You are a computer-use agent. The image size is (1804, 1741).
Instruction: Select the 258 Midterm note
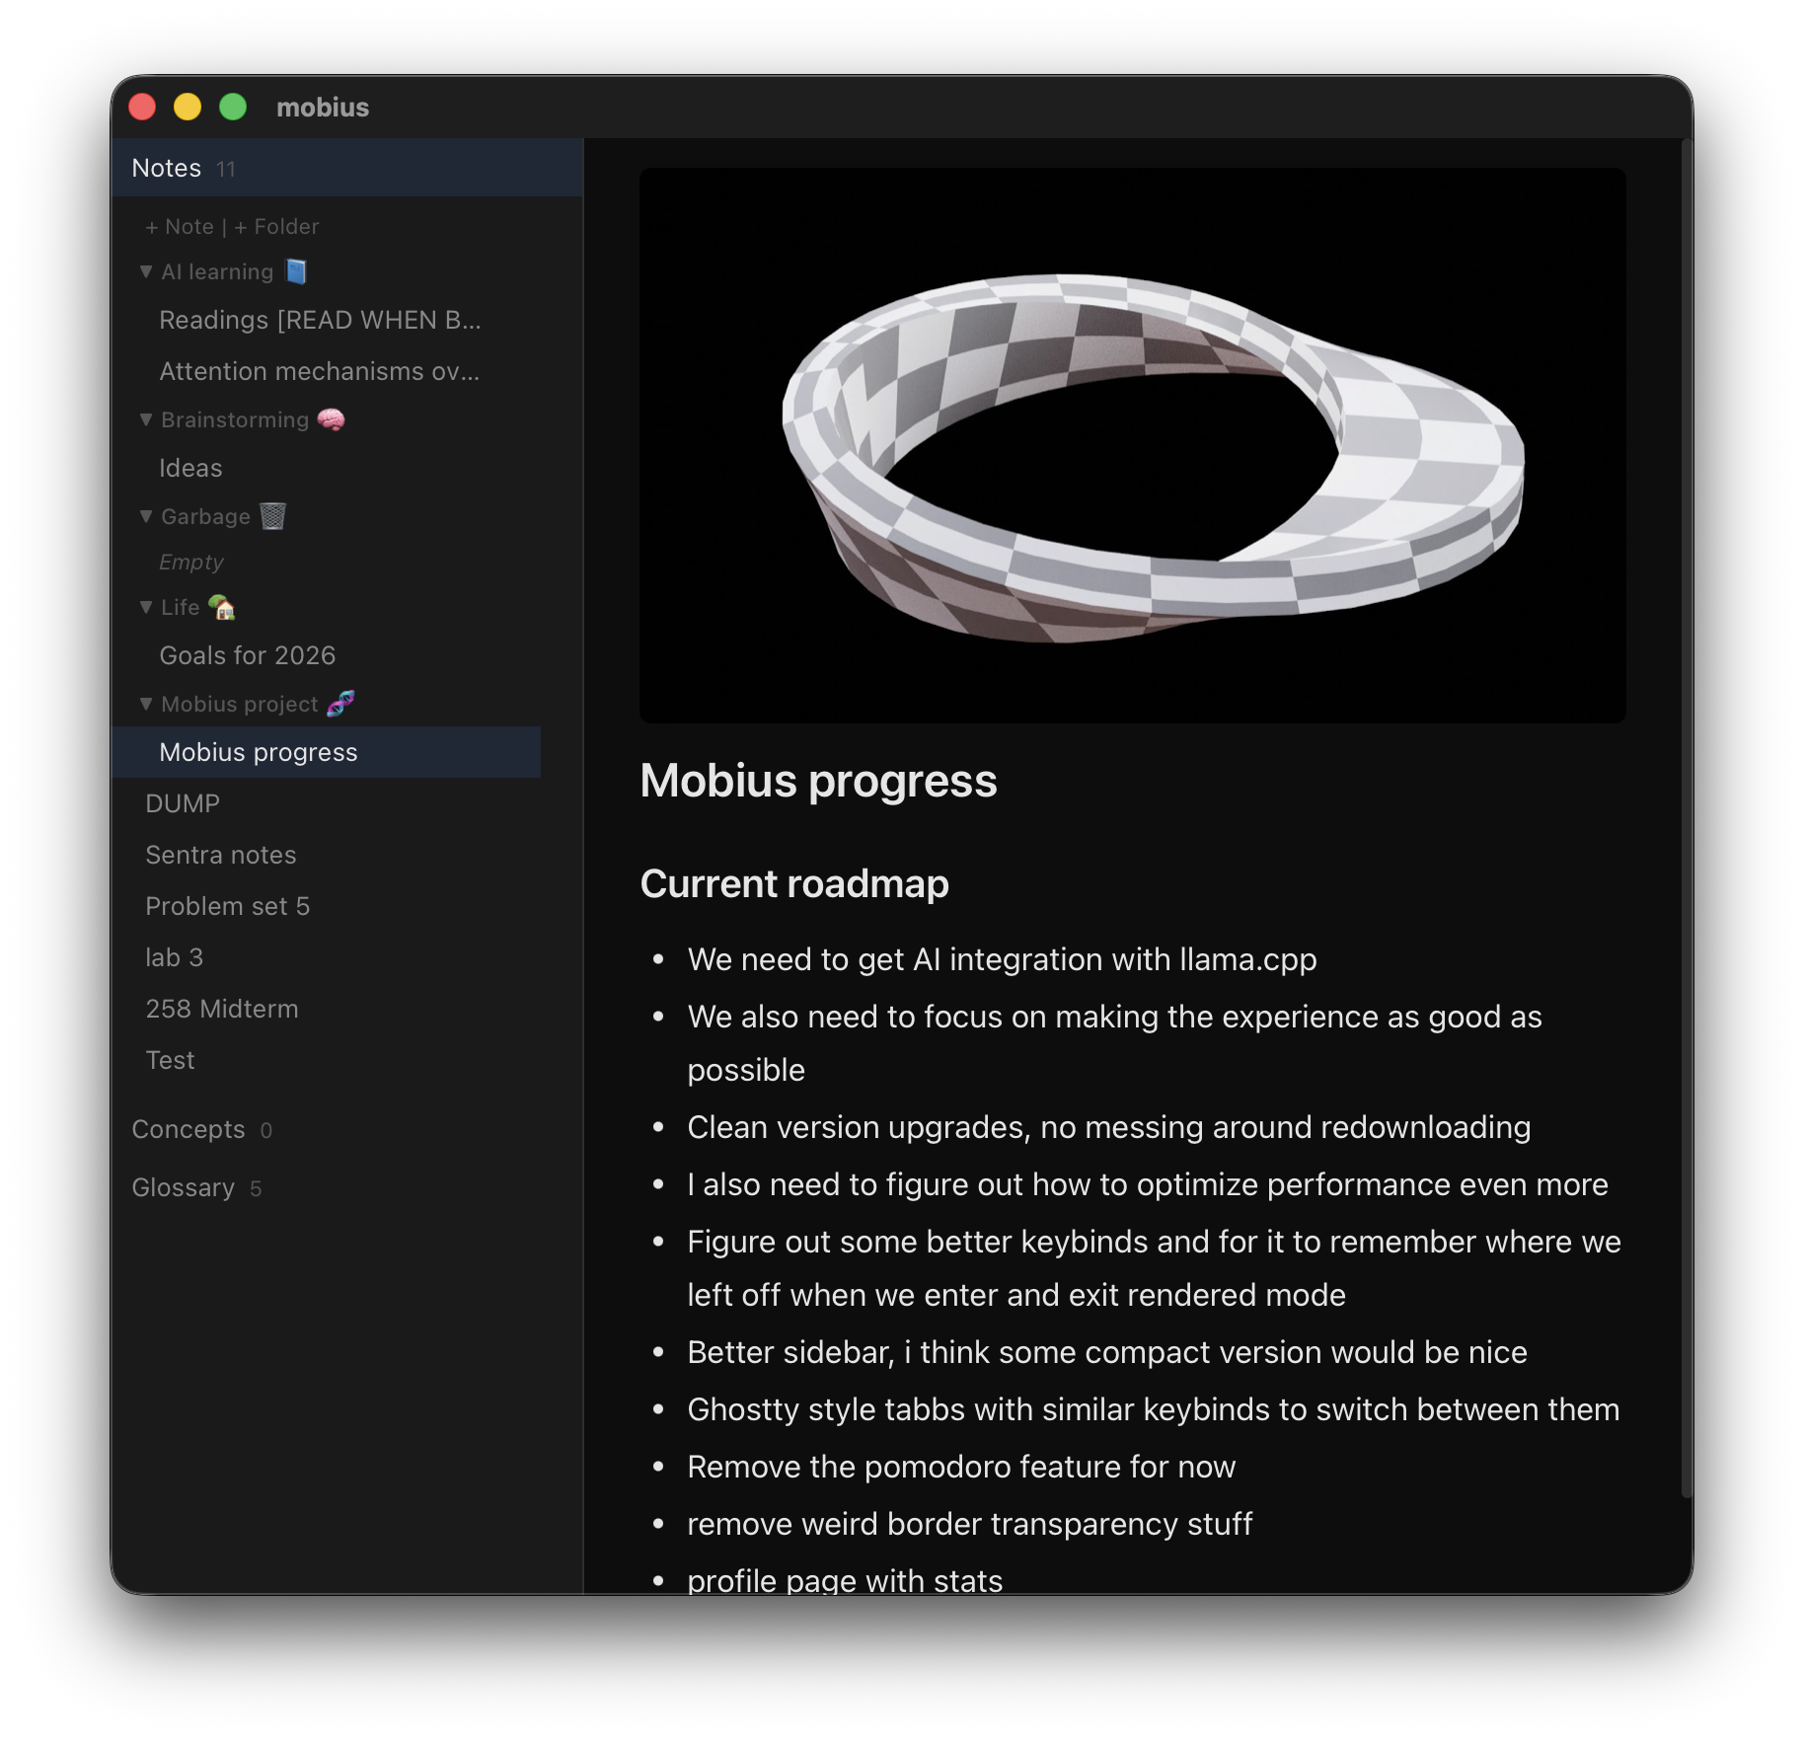[x=221, y=1008]
